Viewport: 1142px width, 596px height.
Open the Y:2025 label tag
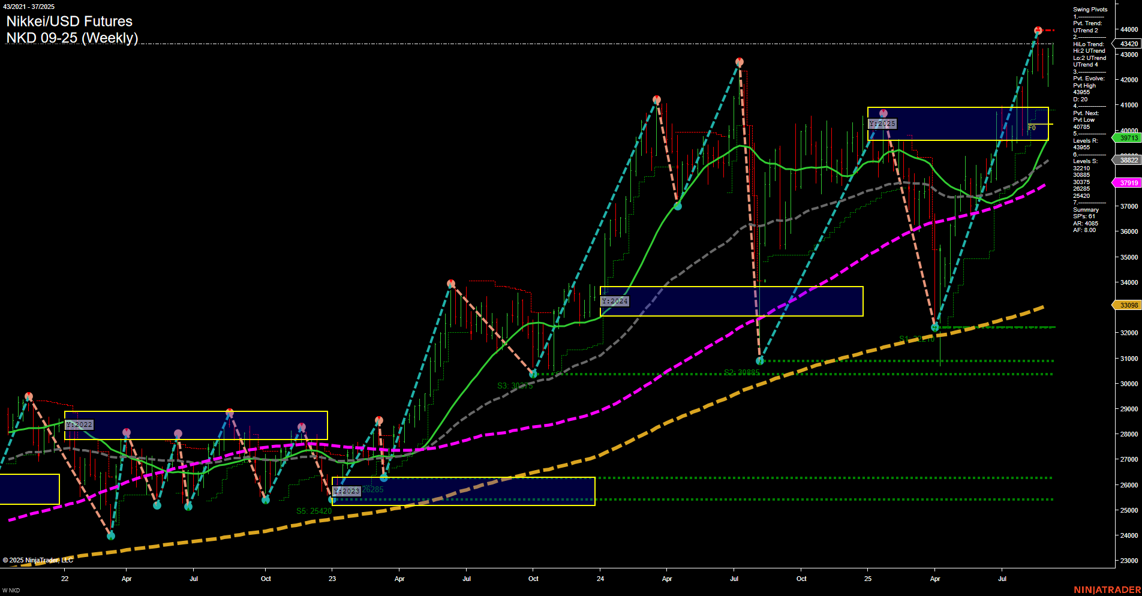click(882, 124)
